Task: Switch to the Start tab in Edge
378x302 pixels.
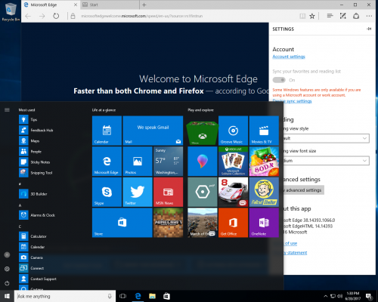Action: [x=110, y=5]
